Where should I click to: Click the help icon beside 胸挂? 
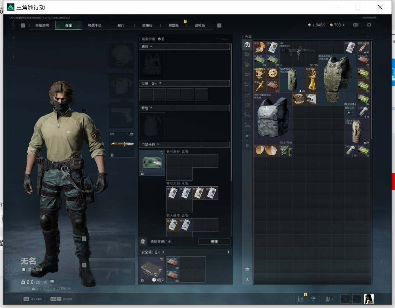click(151, 47)
